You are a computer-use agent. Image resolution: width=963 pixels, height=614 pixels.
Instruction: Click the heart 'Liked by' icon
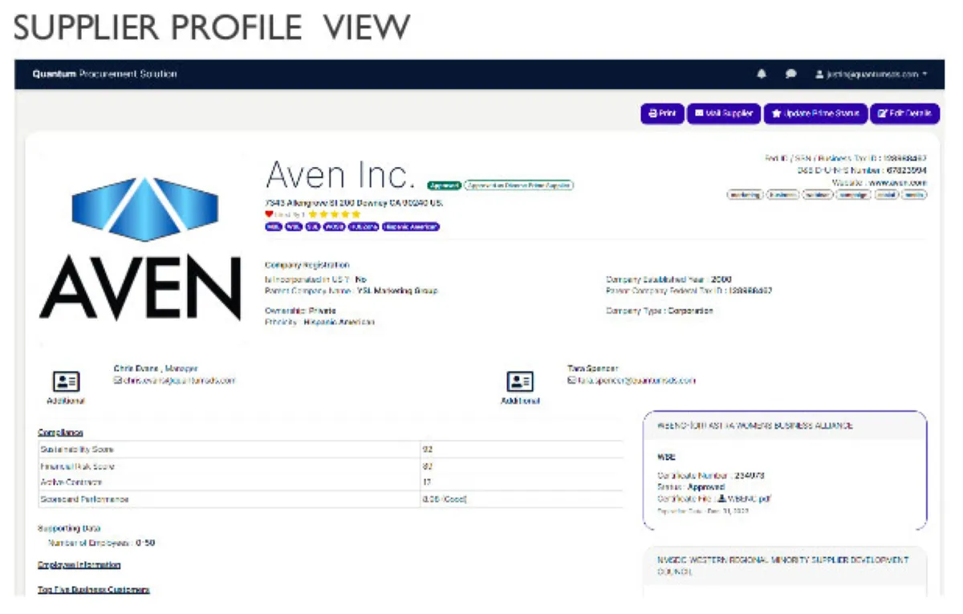(x=270, y=214)
